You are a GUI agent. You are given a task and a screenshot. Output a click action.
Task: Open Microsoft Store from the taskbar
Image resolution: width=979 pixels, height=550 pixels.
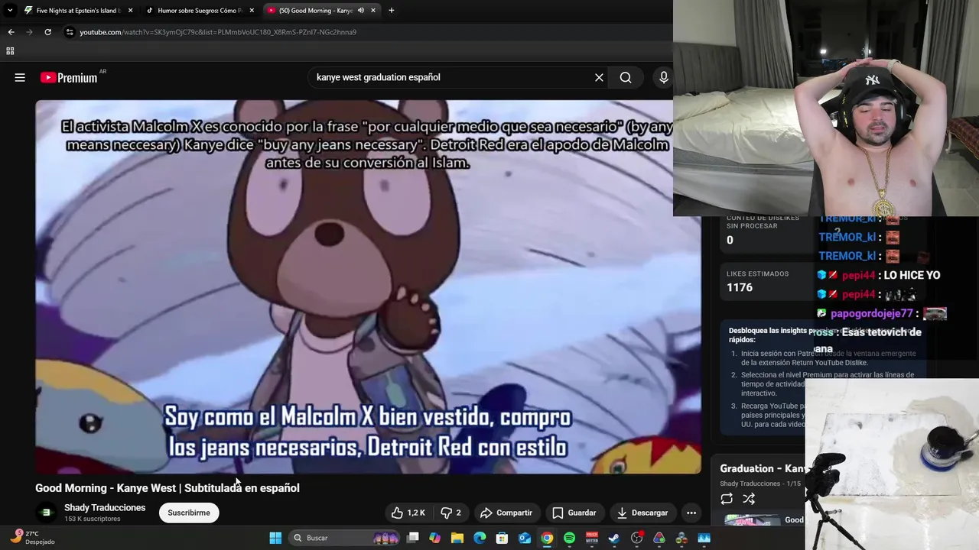tap(503, 538)
